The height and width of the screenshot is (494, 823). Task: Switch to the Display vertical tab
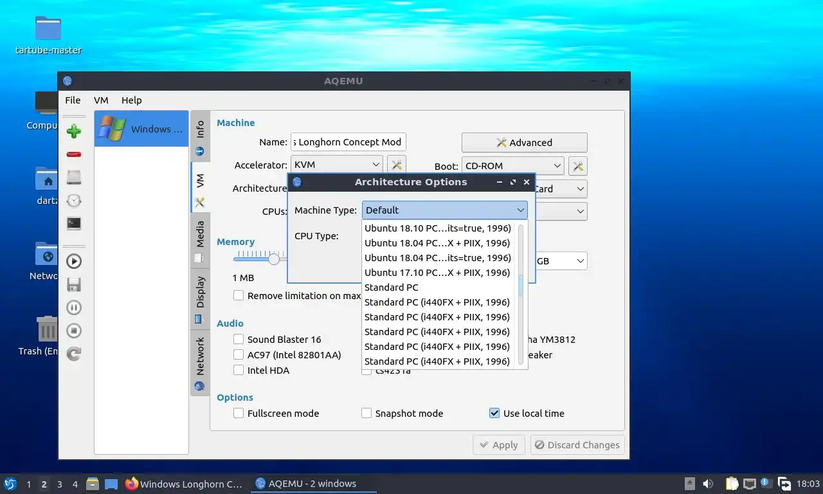coord(200,299)
